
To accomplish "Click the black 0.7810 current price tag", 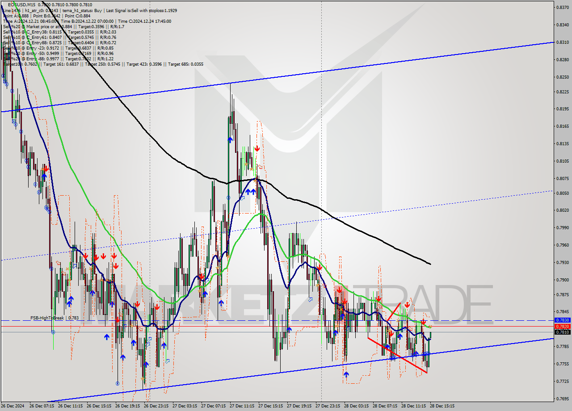I will coord(562,332).
